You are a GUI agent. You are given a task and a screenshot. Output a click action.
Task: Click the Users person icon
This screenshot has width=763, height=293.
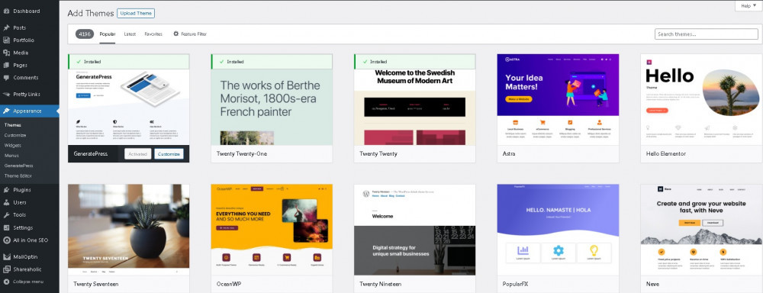pos(6,202)
